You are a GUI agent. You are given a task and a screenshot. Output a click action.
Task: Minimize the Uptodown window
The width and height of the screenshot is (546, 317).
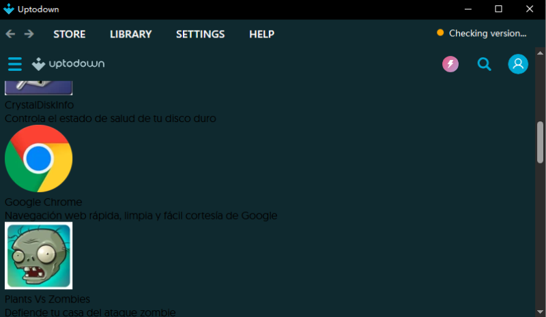coord(468,9)
